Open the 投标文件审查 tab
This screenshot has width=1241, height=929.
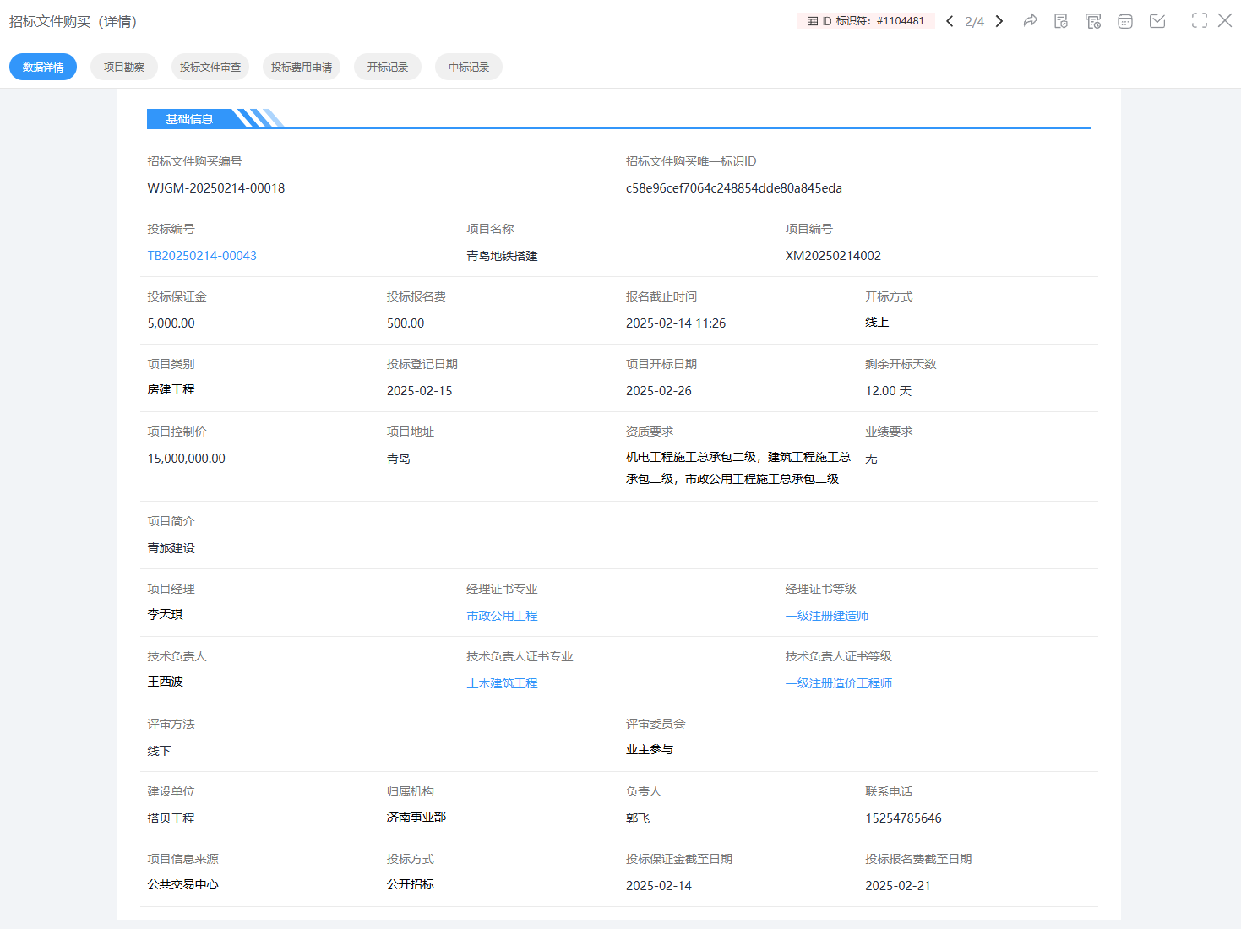click(210, 68)
